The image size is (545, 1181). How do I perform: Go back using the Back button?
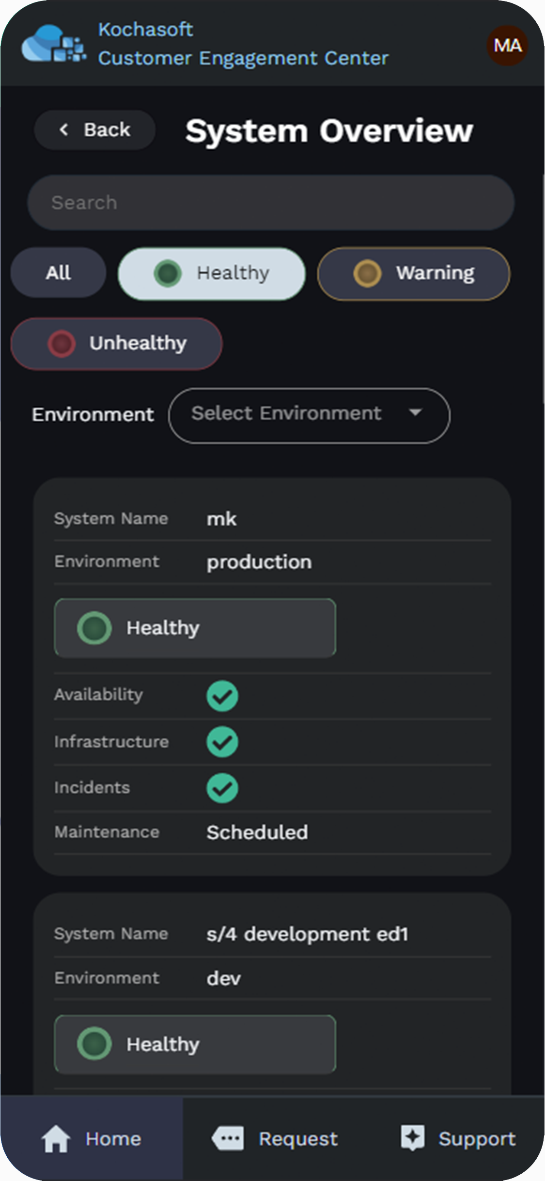point(95,130)
